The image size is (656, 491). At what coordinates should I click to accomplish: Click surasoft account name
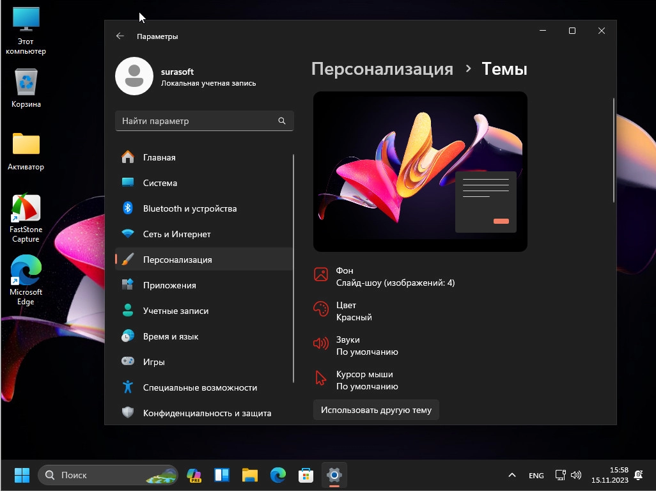[x=177, y=72]
